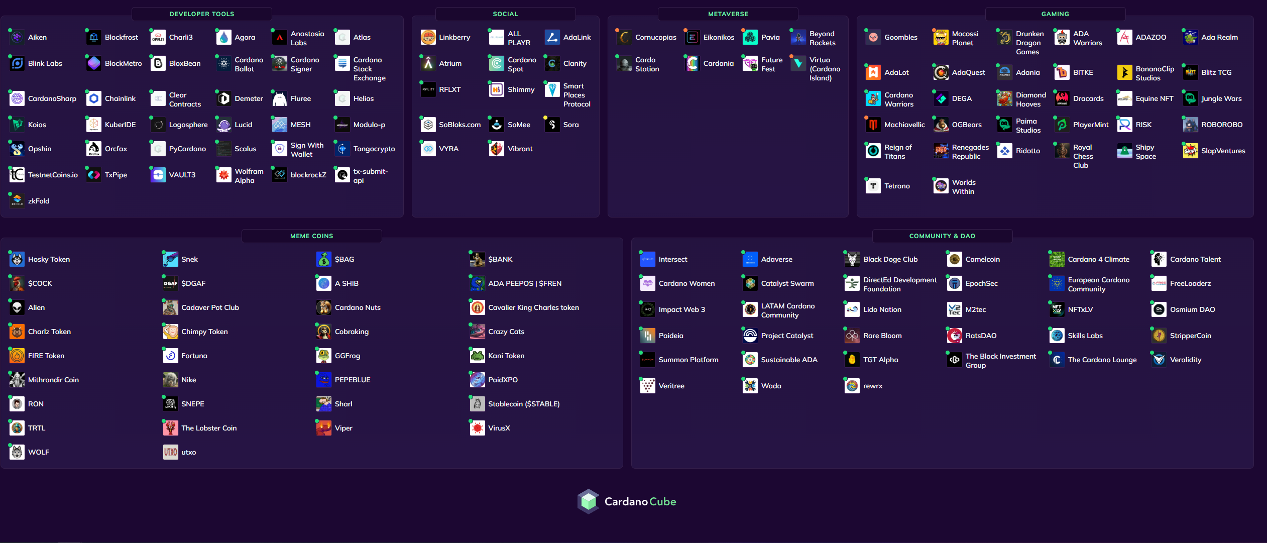Click the PEPEBLUE icon
The height and width of the screenshot is (543, 1267).
[324, 380]
